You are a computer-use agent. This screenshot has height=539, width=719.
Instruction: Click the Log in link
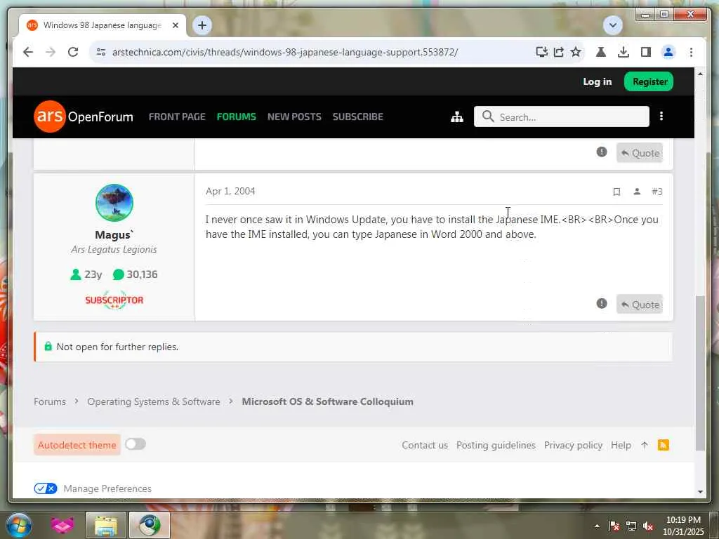[x=597, y=81]
